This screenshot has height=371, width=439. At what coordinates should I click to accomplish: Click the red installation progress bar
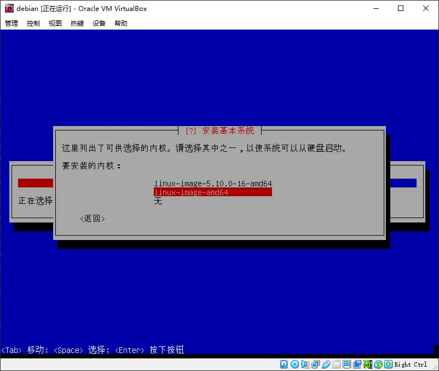point(36,183)
